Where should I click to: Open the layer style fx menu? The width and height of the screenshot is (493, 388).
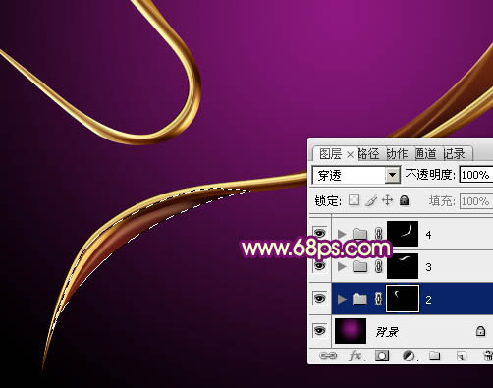(356, 356)
